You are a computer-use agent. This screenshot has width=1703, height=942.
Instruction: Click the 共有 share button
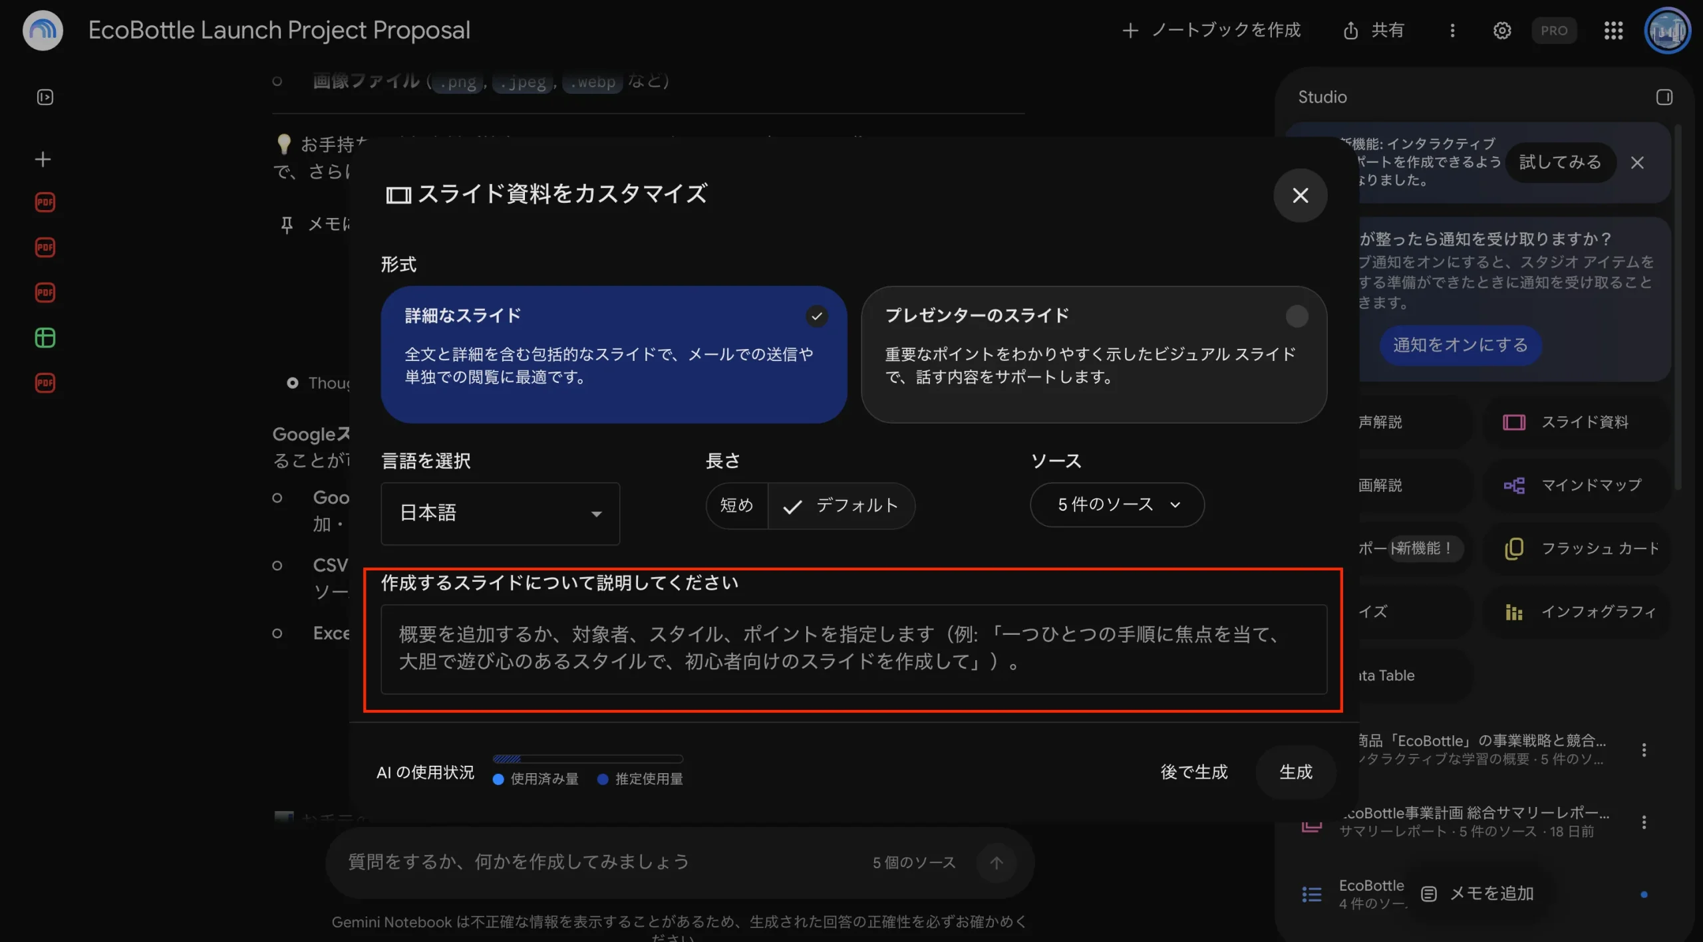[1373, 31]
